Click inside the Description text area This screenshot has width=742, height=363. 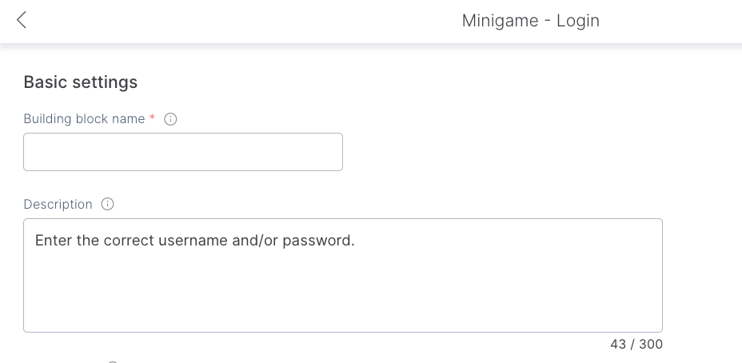pyautogui.click(x=343, y=288)
